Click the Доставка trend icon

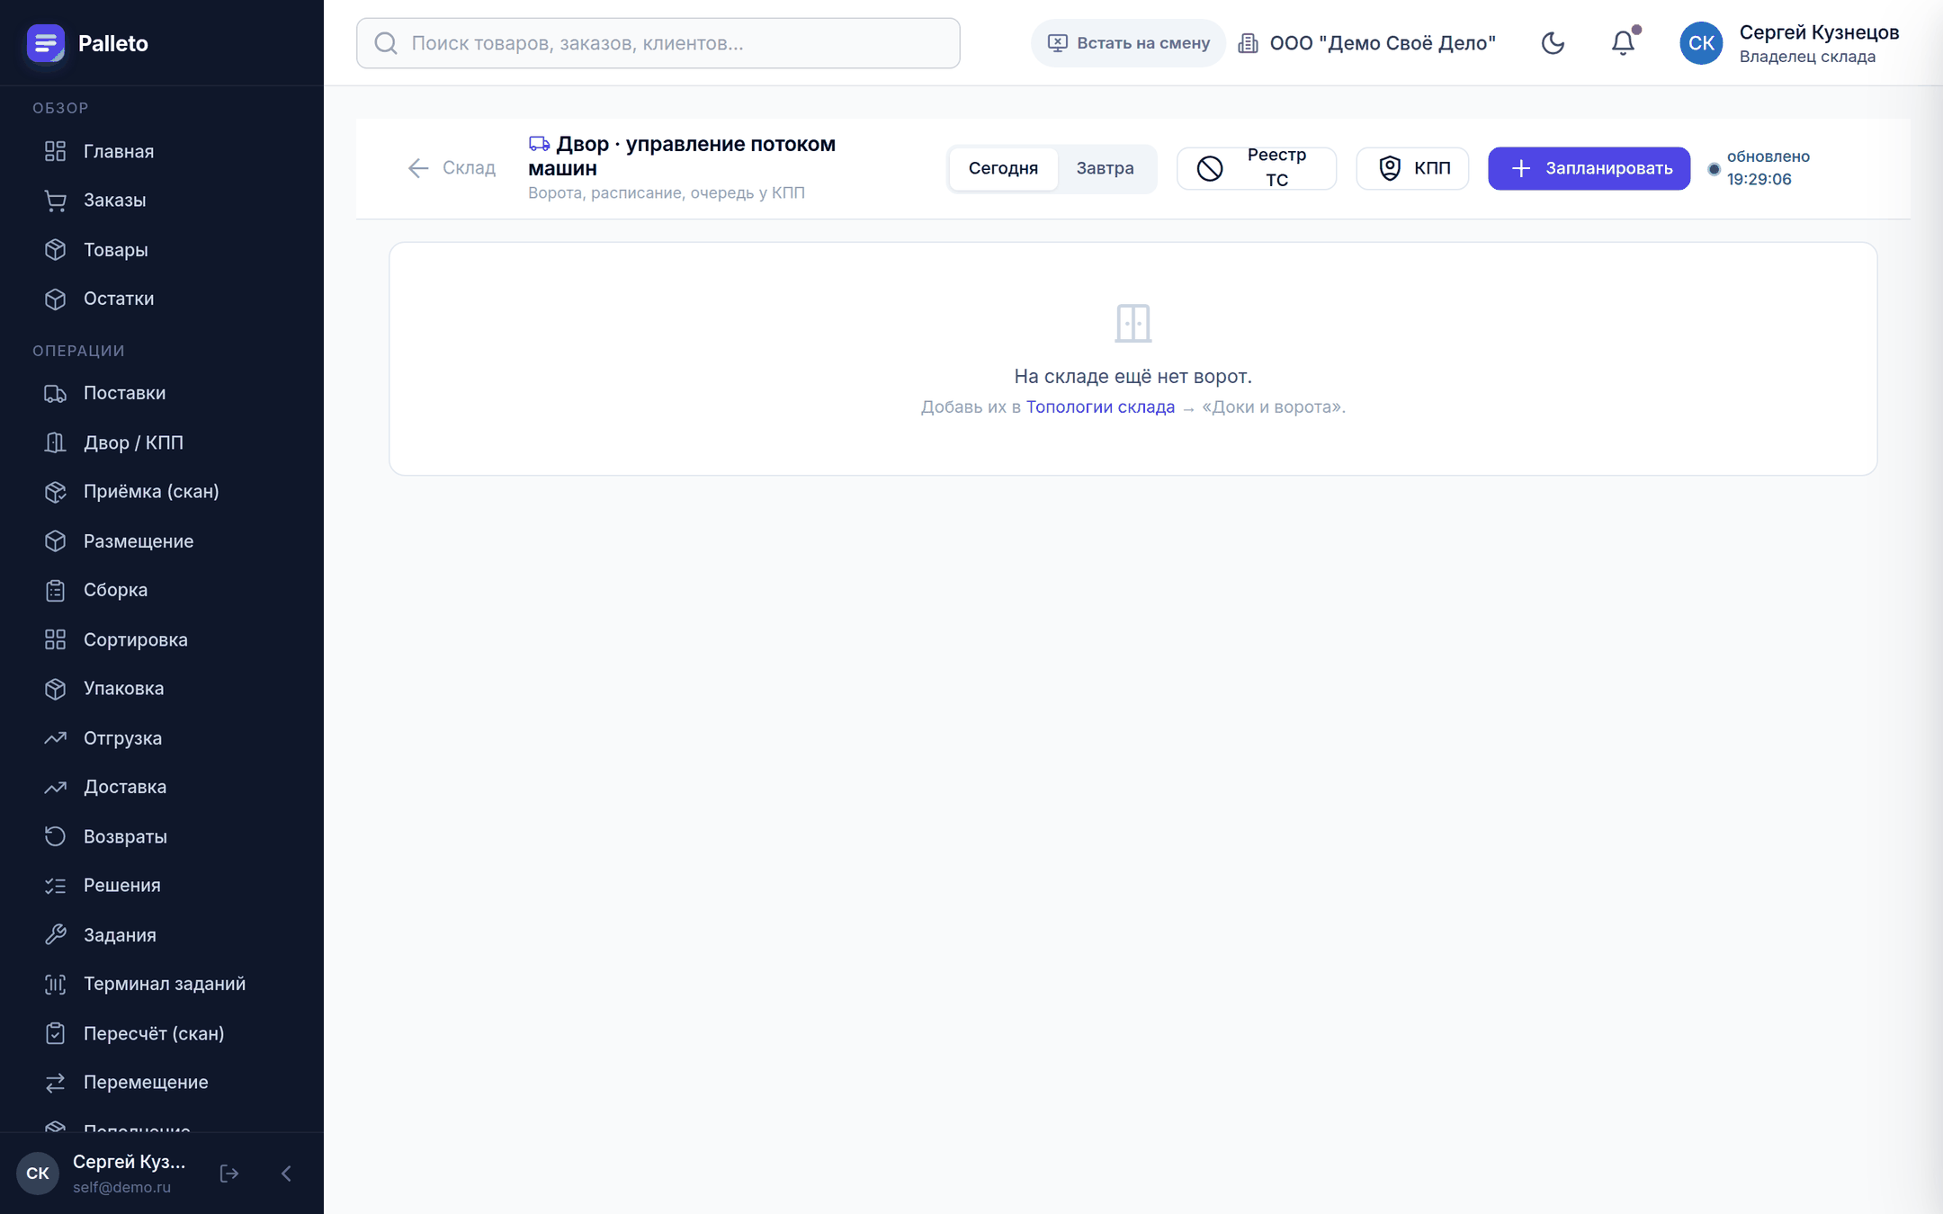click(56, 787)
